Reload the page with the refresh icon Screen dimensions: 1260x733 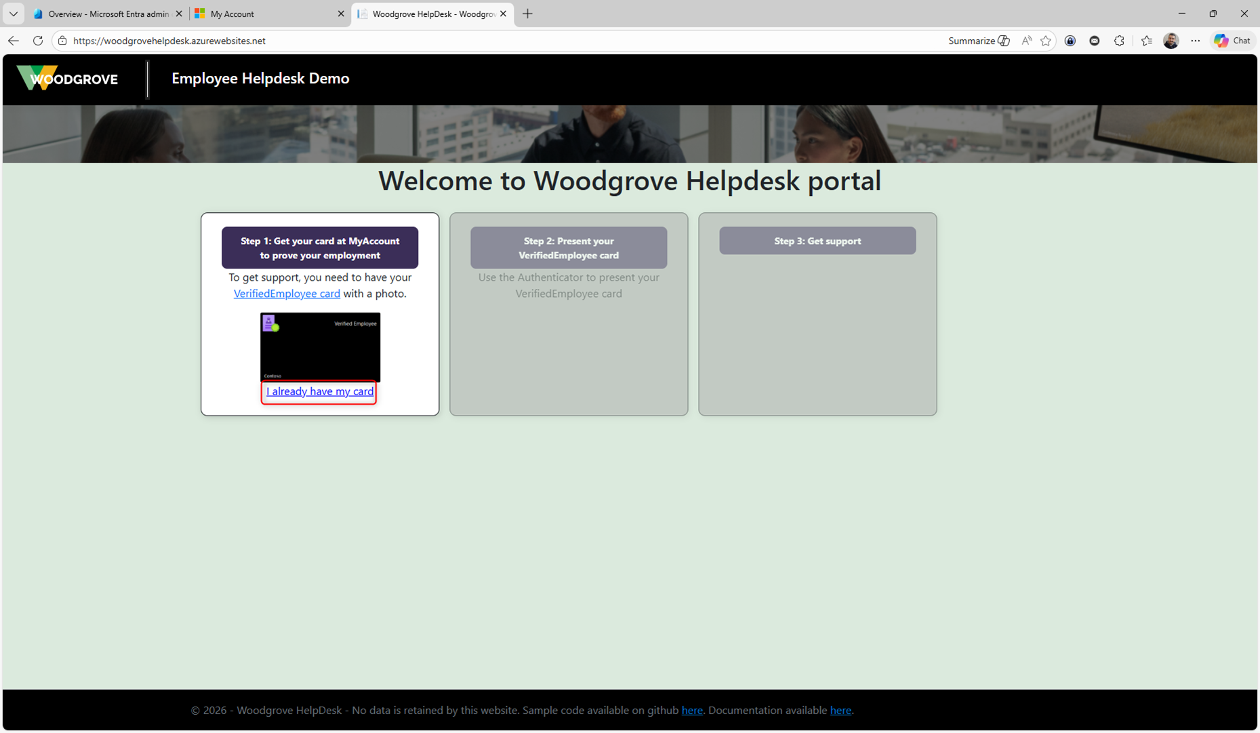38,41
